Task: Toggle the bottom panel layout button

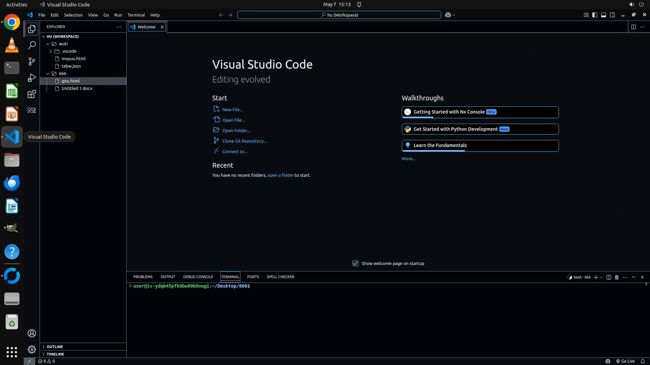Action: click(603, 15)
